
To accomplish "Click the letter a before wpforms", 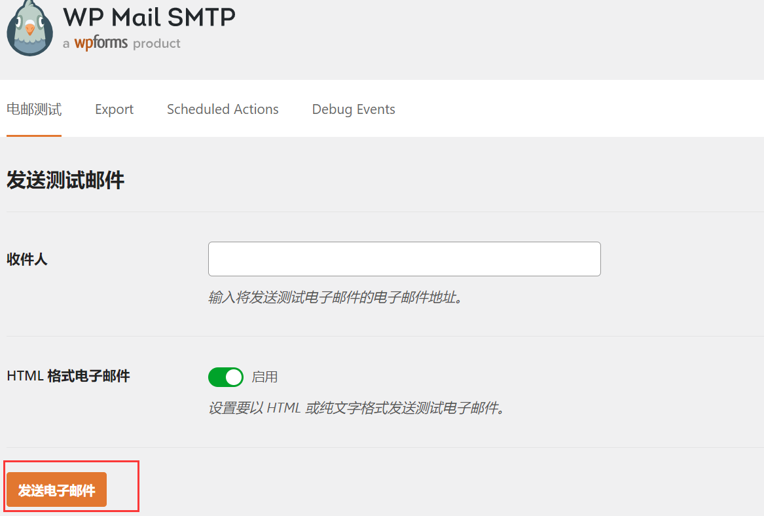I will [66, 45].
